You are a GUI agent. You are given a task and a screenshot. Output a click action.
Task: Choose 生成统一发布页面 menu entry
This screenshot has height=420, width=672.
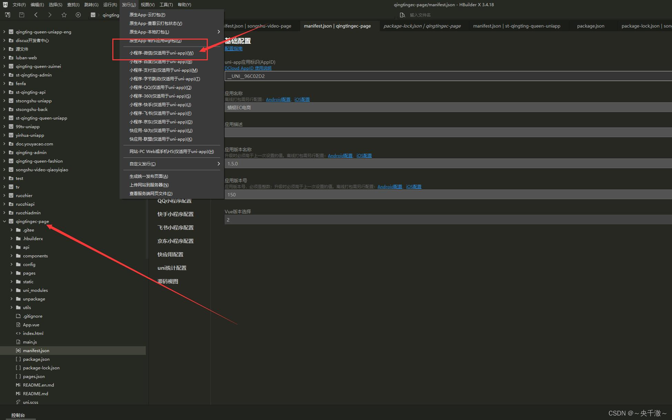click(x=149, y=176)
